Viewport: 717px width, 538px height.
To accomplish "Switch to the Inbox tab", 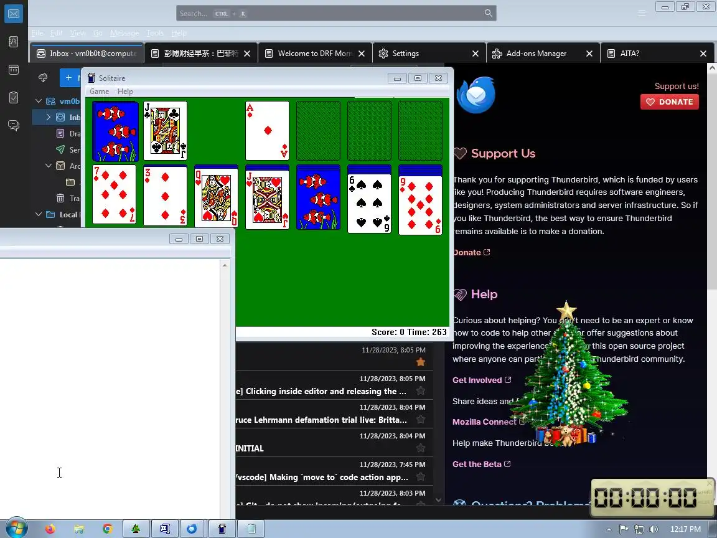I will coord(87,53).
